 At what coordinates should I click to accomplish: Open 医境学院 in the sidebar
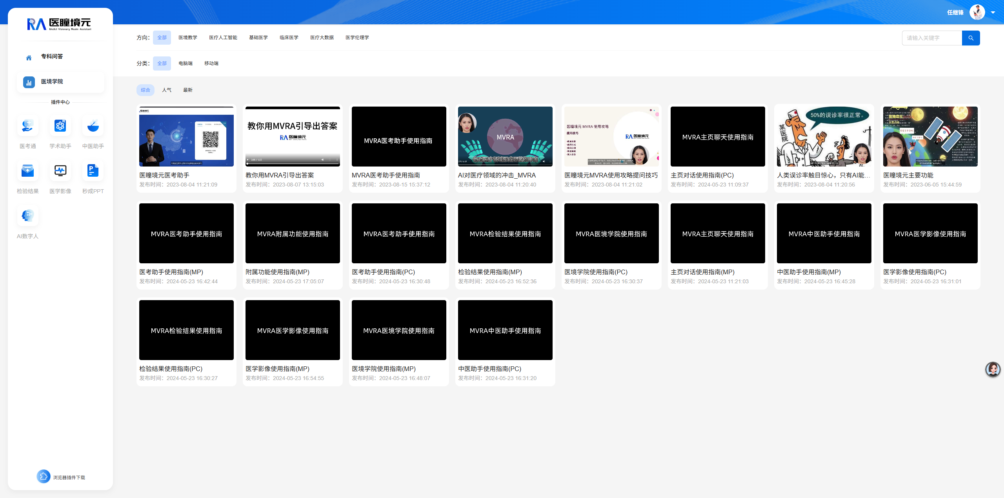pyautogui.click(x=52, y=81)
